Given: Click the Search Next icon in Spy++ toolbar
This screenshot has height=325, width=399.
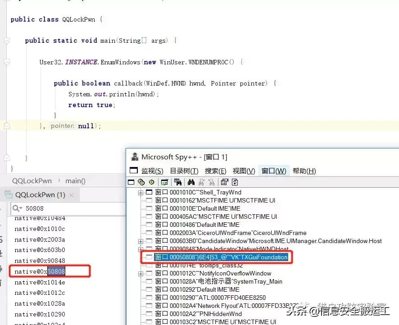Looking at the screenshot, I should coord(201,182).
